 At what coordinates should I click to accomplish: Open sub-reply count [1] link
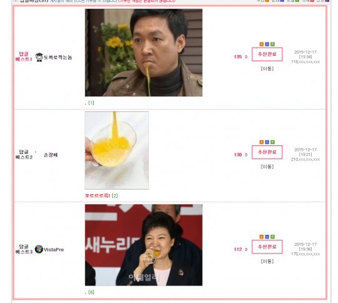point(91,103)
